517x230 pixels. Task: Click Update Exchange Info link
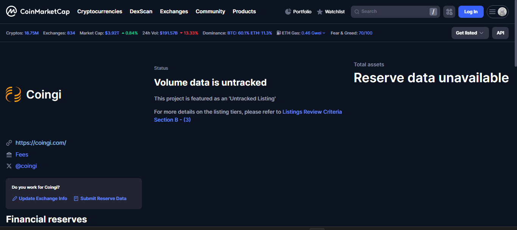tap(43, 199)
